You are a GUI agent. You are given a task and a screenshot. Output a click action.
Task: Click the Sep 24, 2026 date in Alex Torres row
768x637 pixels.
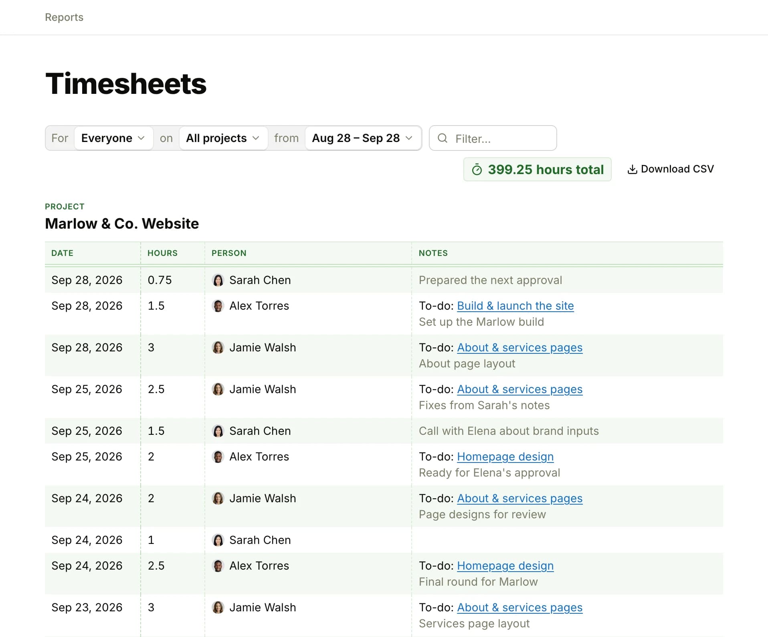(87, 566)
